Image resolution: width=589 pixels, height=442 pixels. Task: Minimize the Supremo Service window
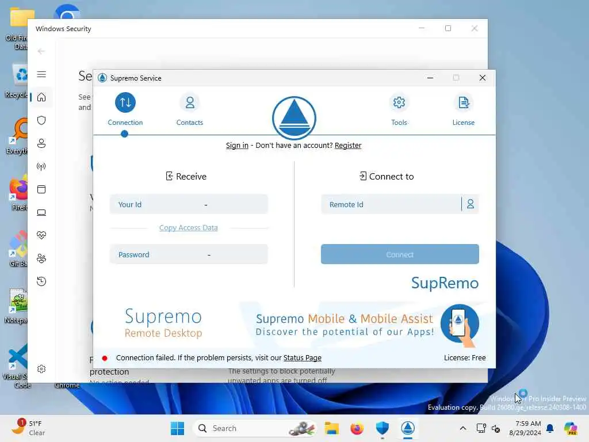tap(430, 78)
